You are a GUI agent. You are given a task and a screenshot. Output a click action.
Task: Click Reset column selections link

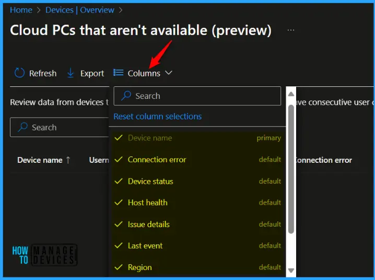click(157, 117)
